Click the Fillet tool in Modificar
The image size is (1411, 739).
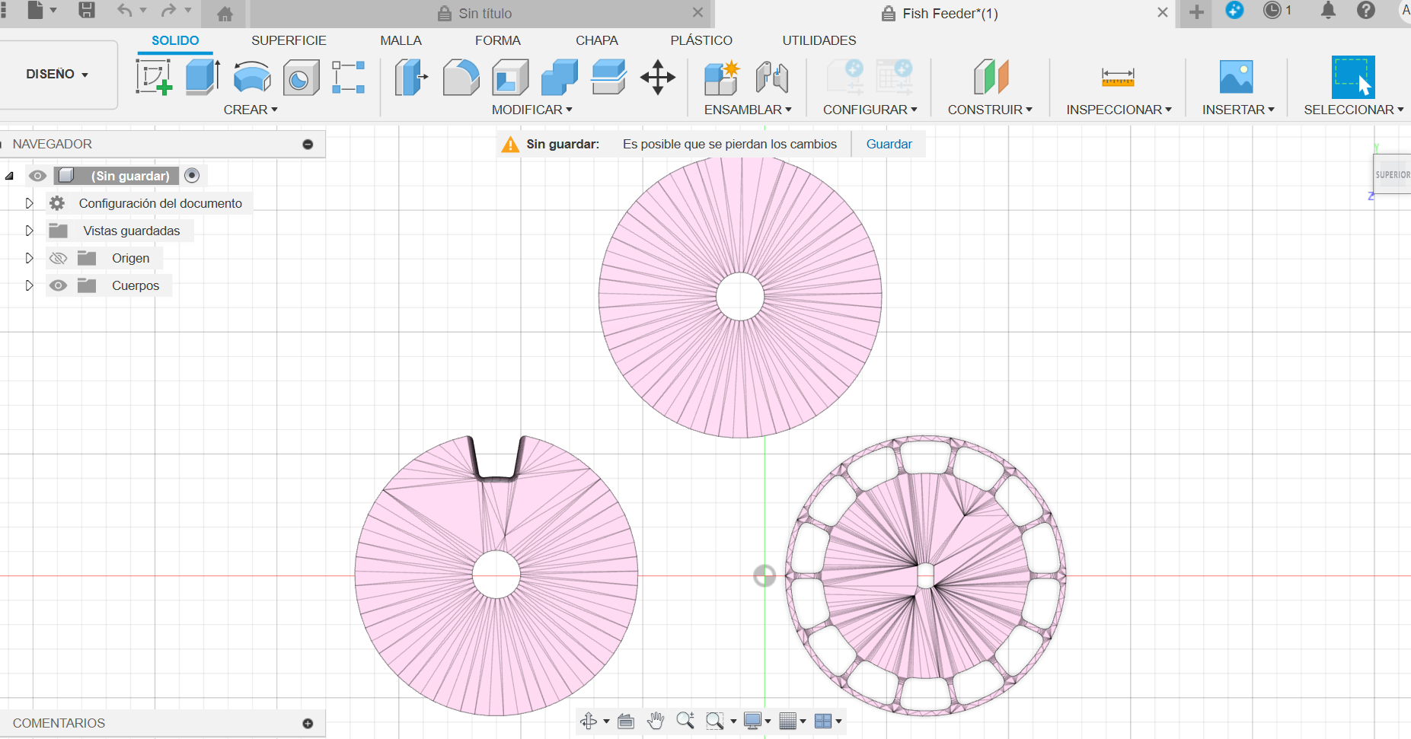point(461,78)
